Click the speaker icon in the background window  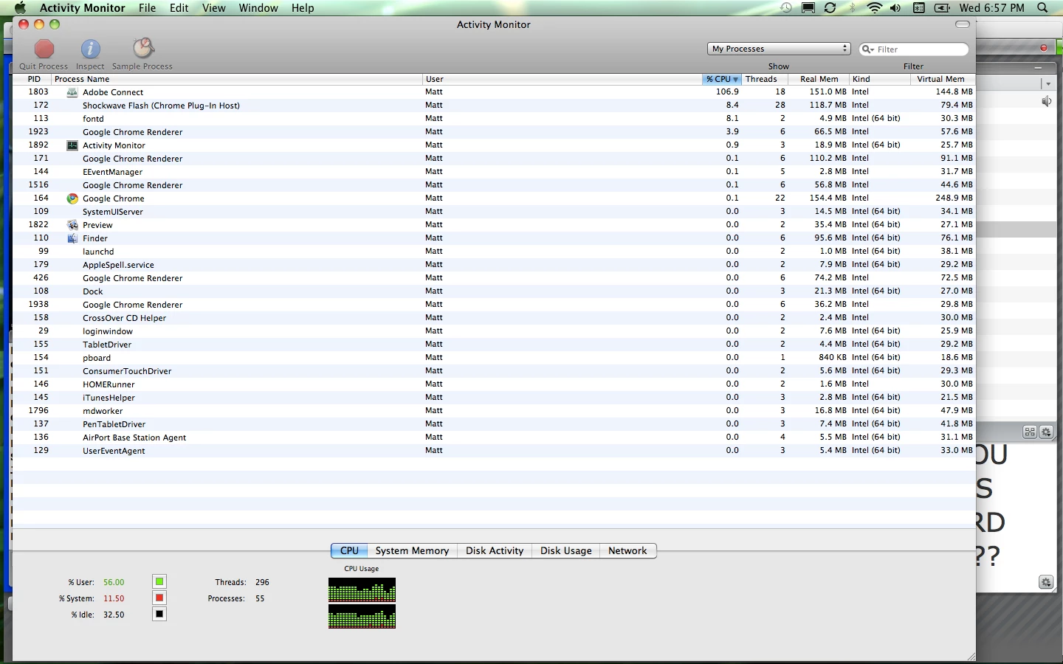coord(1046,101)
